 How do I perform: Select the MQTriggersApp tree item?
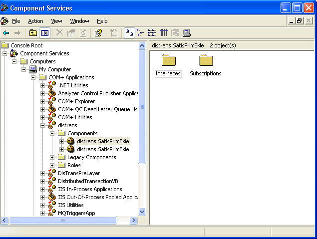76,213
